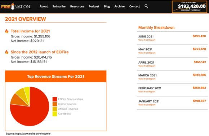This screenshot has width=209, height=136.
Task: Click the yellow Our Books legend swatch
Action: 55,114
